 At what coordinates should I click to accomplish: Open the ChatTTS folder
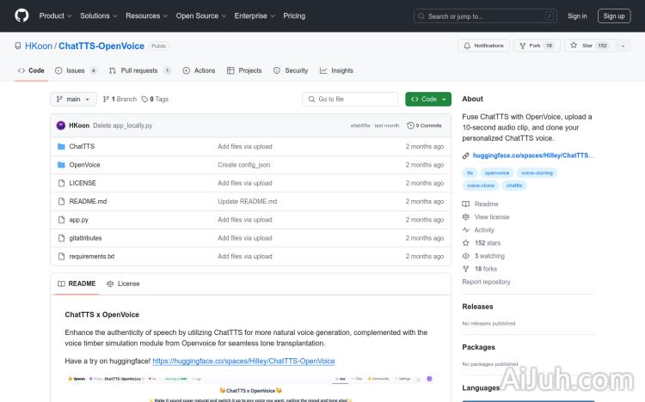pyautogui.click(x=82, y=146)
